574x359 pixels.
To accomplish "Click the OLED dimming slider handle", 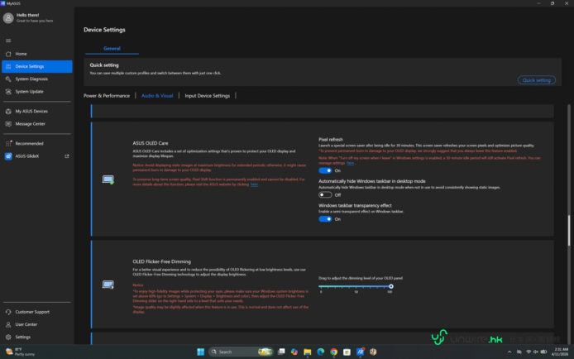I will click(391, 286).
